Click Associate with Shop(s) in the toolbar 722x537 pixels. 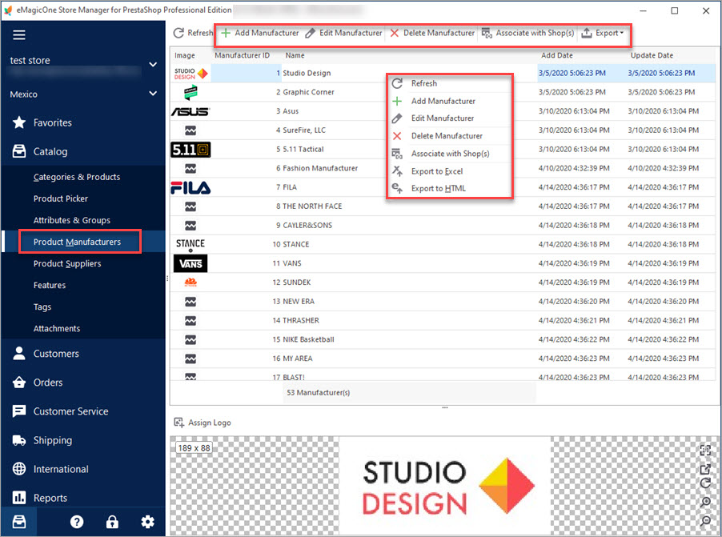point(527,33)
